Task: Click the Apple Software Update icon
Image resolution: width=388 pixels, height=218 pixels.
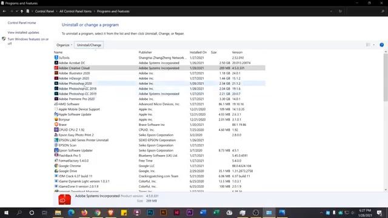Action: [56, 114]
